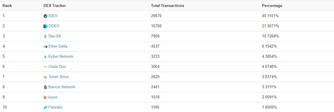The width and height of the screenshot is (334, 112).
Task: Visit the Oasis Dex link
Action: [57, 66]
